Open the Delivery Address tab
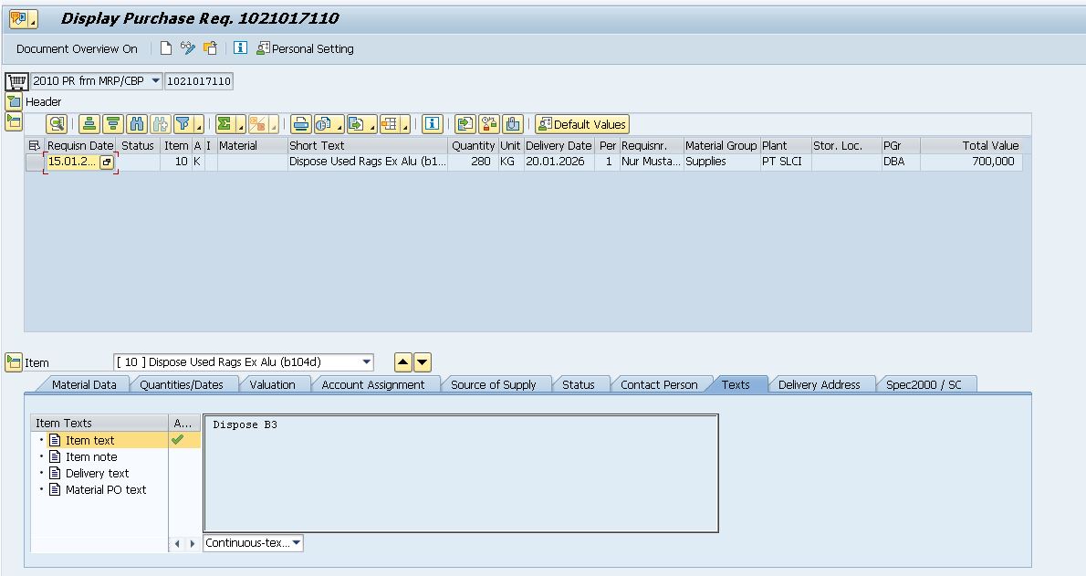The image size is (1086, 576). pos(819,384)
